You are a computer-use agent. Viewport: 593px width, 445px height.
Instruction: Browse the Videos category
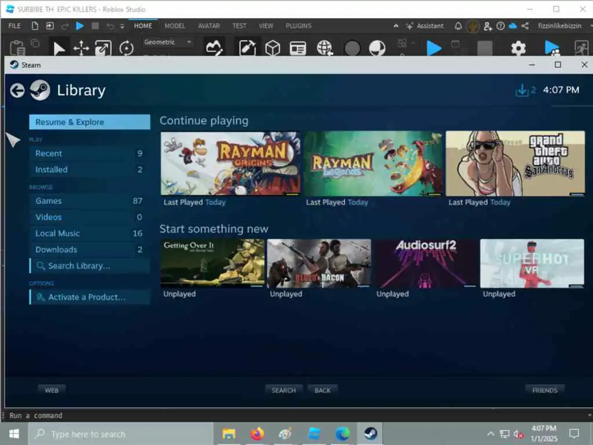90,217
